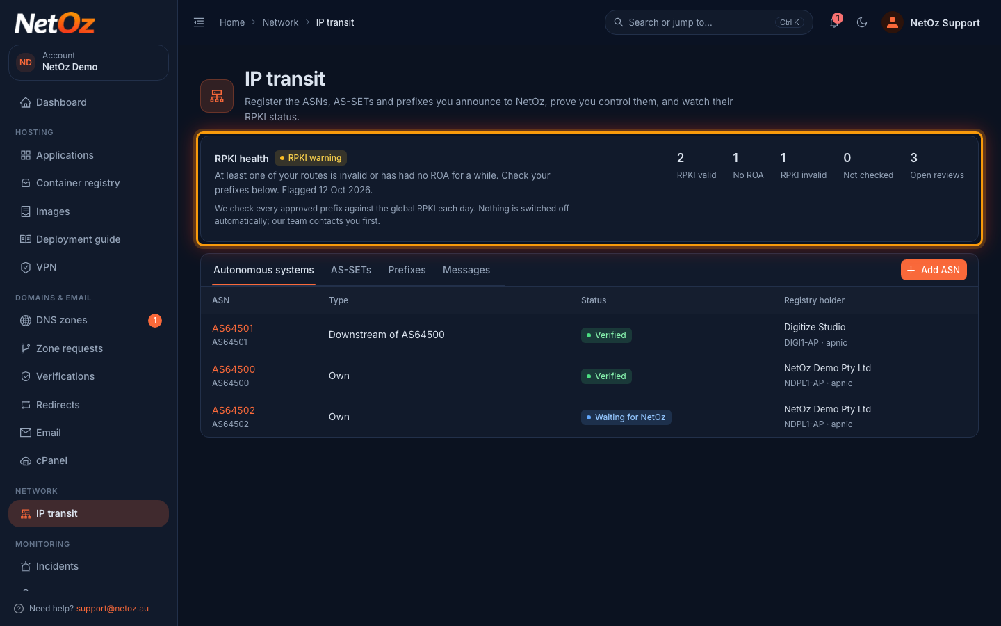Click the RPKI warning badge
This screenshot has height=626, width=1001.
311,158
